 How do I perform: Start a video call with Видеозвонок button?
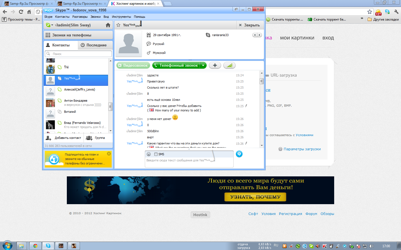coord(133,65)
